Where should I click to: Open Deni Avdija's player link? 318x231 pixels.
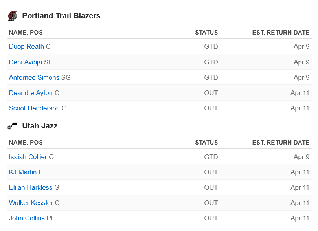pyautogui.click(x=26, y=62)
